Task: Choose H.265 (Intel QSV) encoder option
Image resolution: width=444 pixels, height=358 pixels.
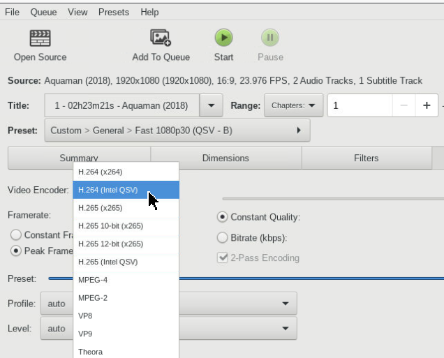Action: coord(126,262)
